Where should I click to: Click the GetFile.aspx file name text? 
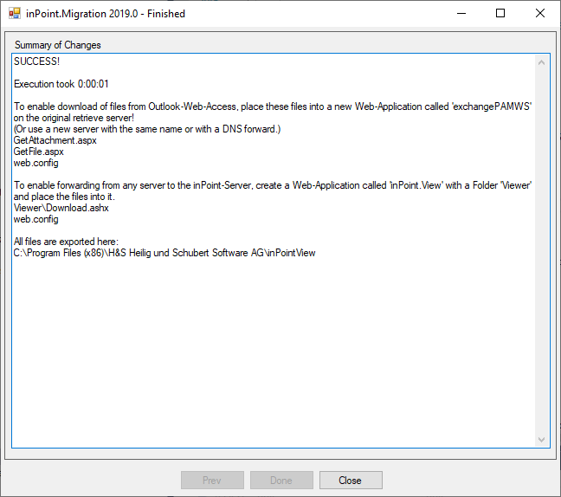pyautogui.click(x=39, y=152)
